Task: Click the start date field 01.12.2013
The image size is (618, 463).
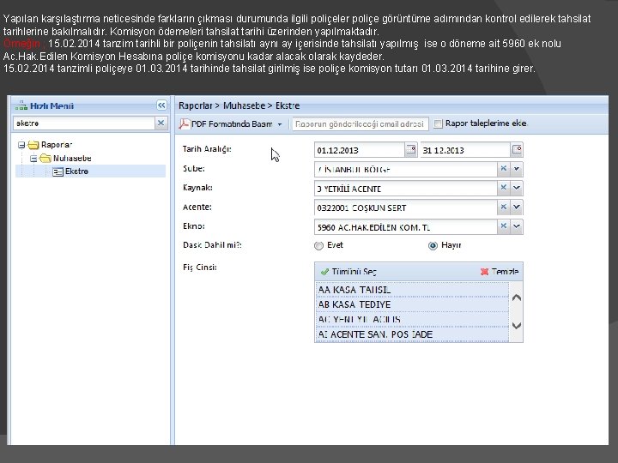Action: tap(360, 150)
